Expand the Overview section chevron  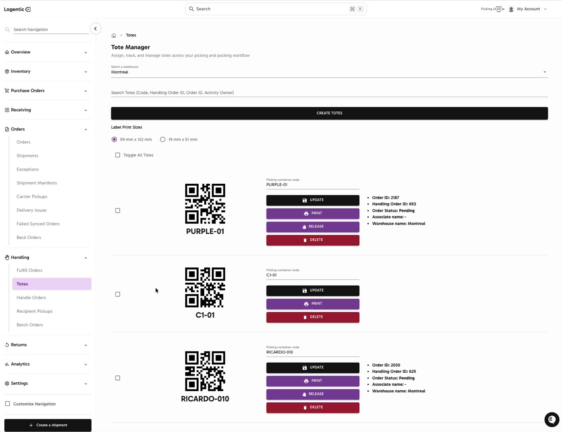click(x=86, y=53)
